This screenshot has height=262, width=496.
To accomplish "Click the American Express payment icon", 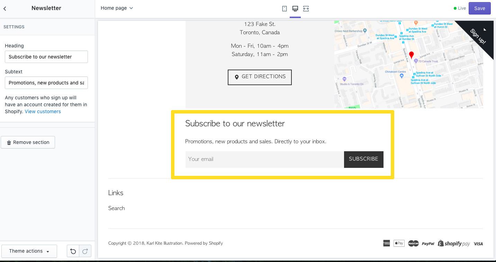I will point(386,243).
